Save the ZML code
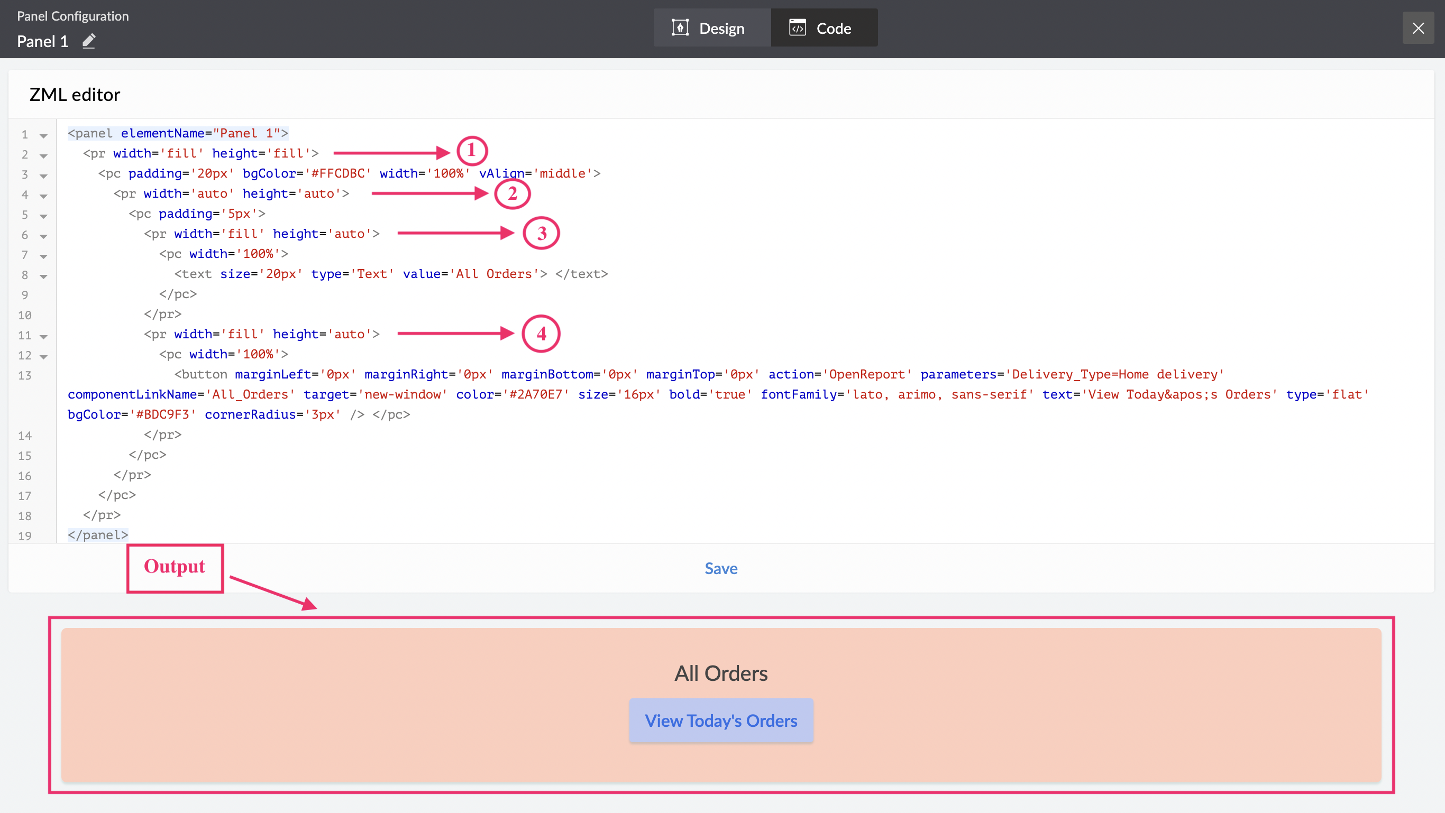Screen dimensions: 1445x813 721,568
